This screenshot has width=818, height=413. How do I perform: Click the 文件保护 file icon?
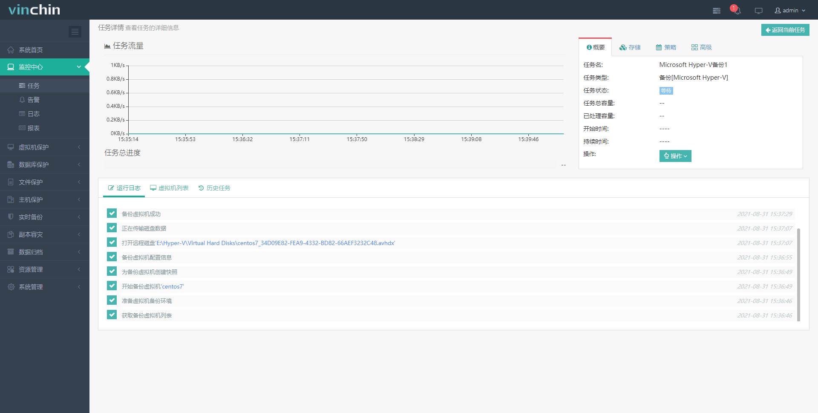tap(11, 182)
